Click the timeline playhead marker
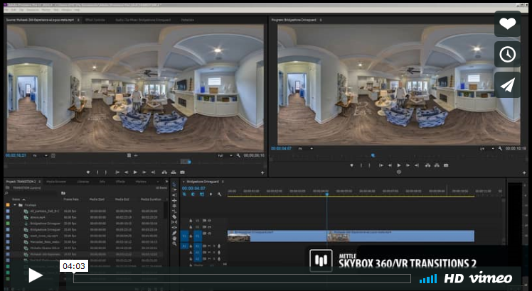 coord(327,194)
